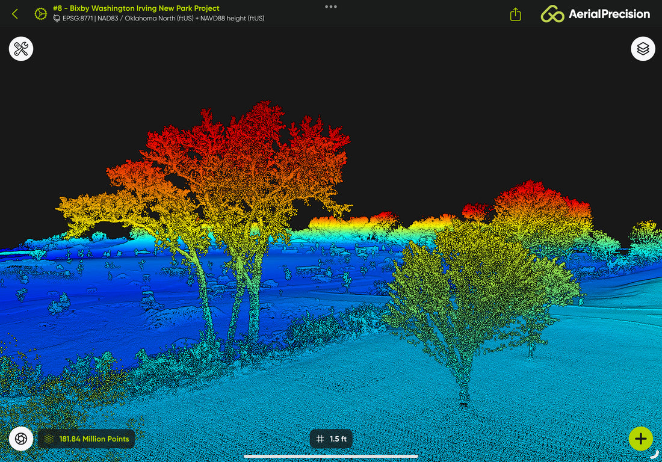This screenshot has width=662, height=462.
Task: Tap the home indicator bar
Action: 331,456
